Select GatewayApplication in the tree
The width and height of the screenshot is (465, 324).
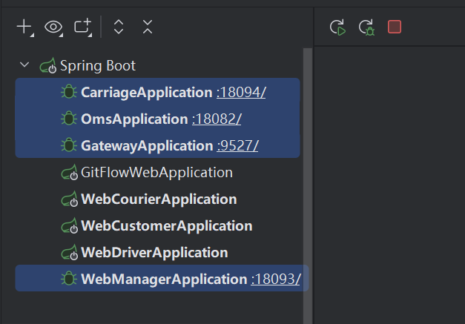(147, 146)
